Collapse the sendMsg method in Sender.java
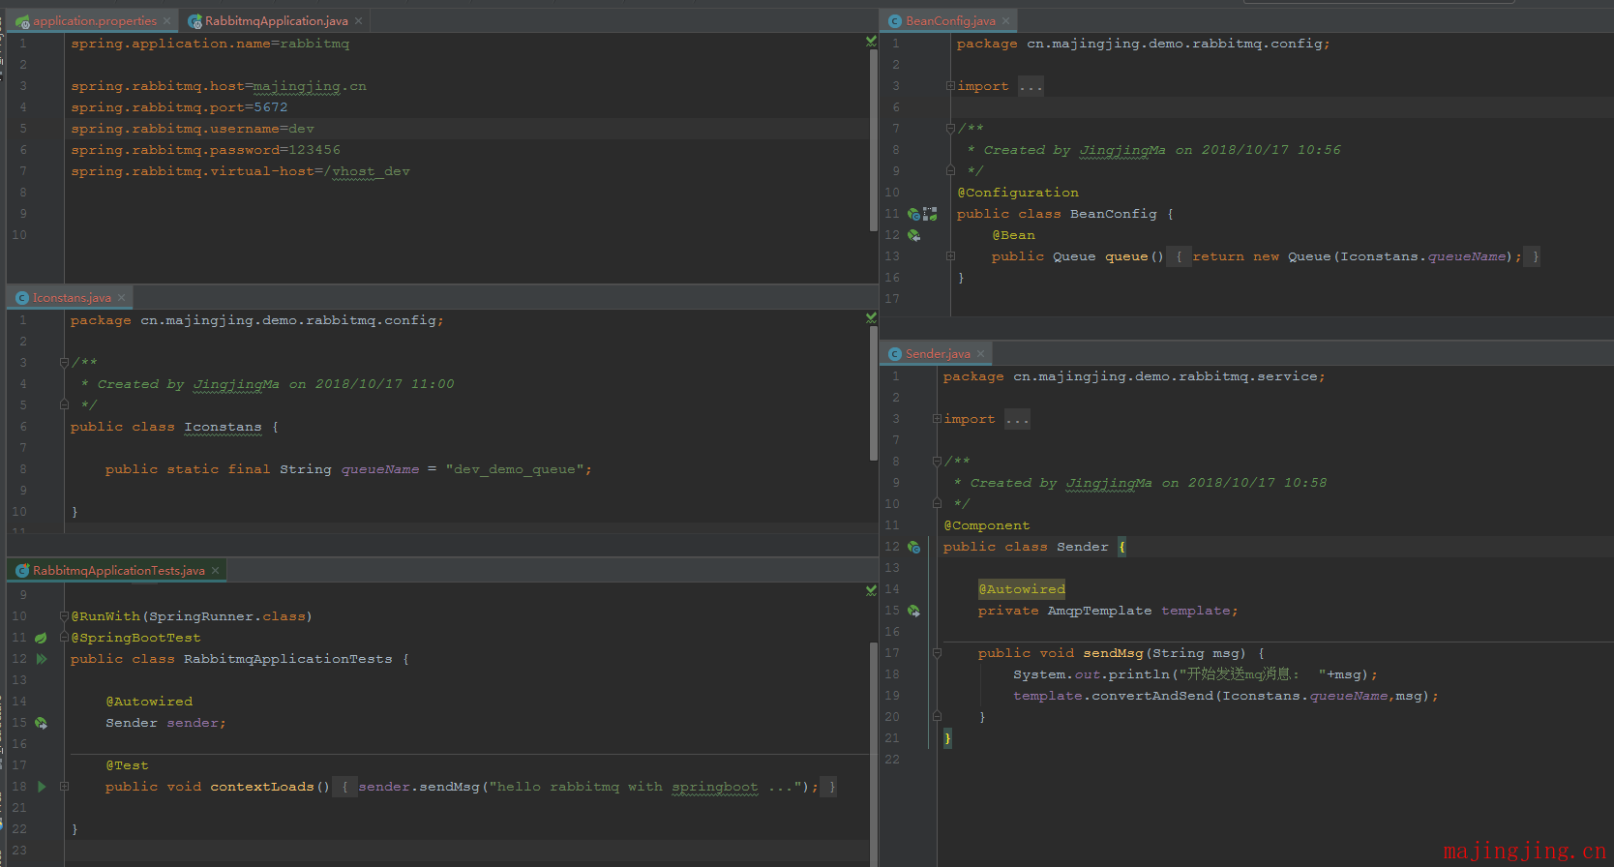 937,653
